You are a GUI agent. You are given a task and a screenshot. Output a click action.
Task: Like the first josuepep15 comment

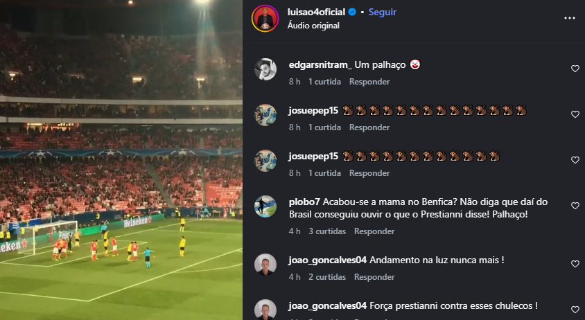[x=575, y=114]
